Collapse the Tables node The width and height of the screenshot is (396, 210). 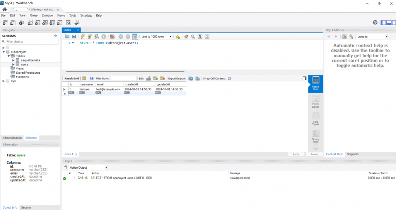click(9, 56)
